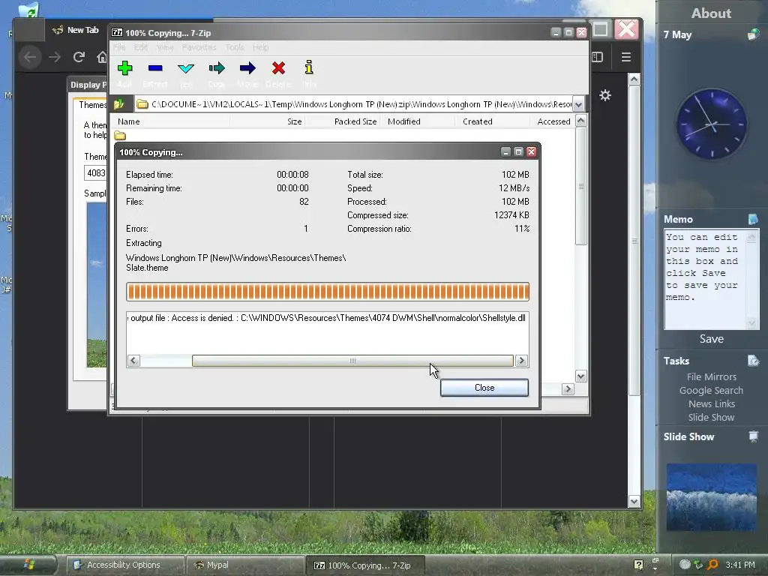The width and height of the screenshot is (768, 576).
Task: Click the 7-Zip file list scroll down arrow
Action: coord(581,376)
